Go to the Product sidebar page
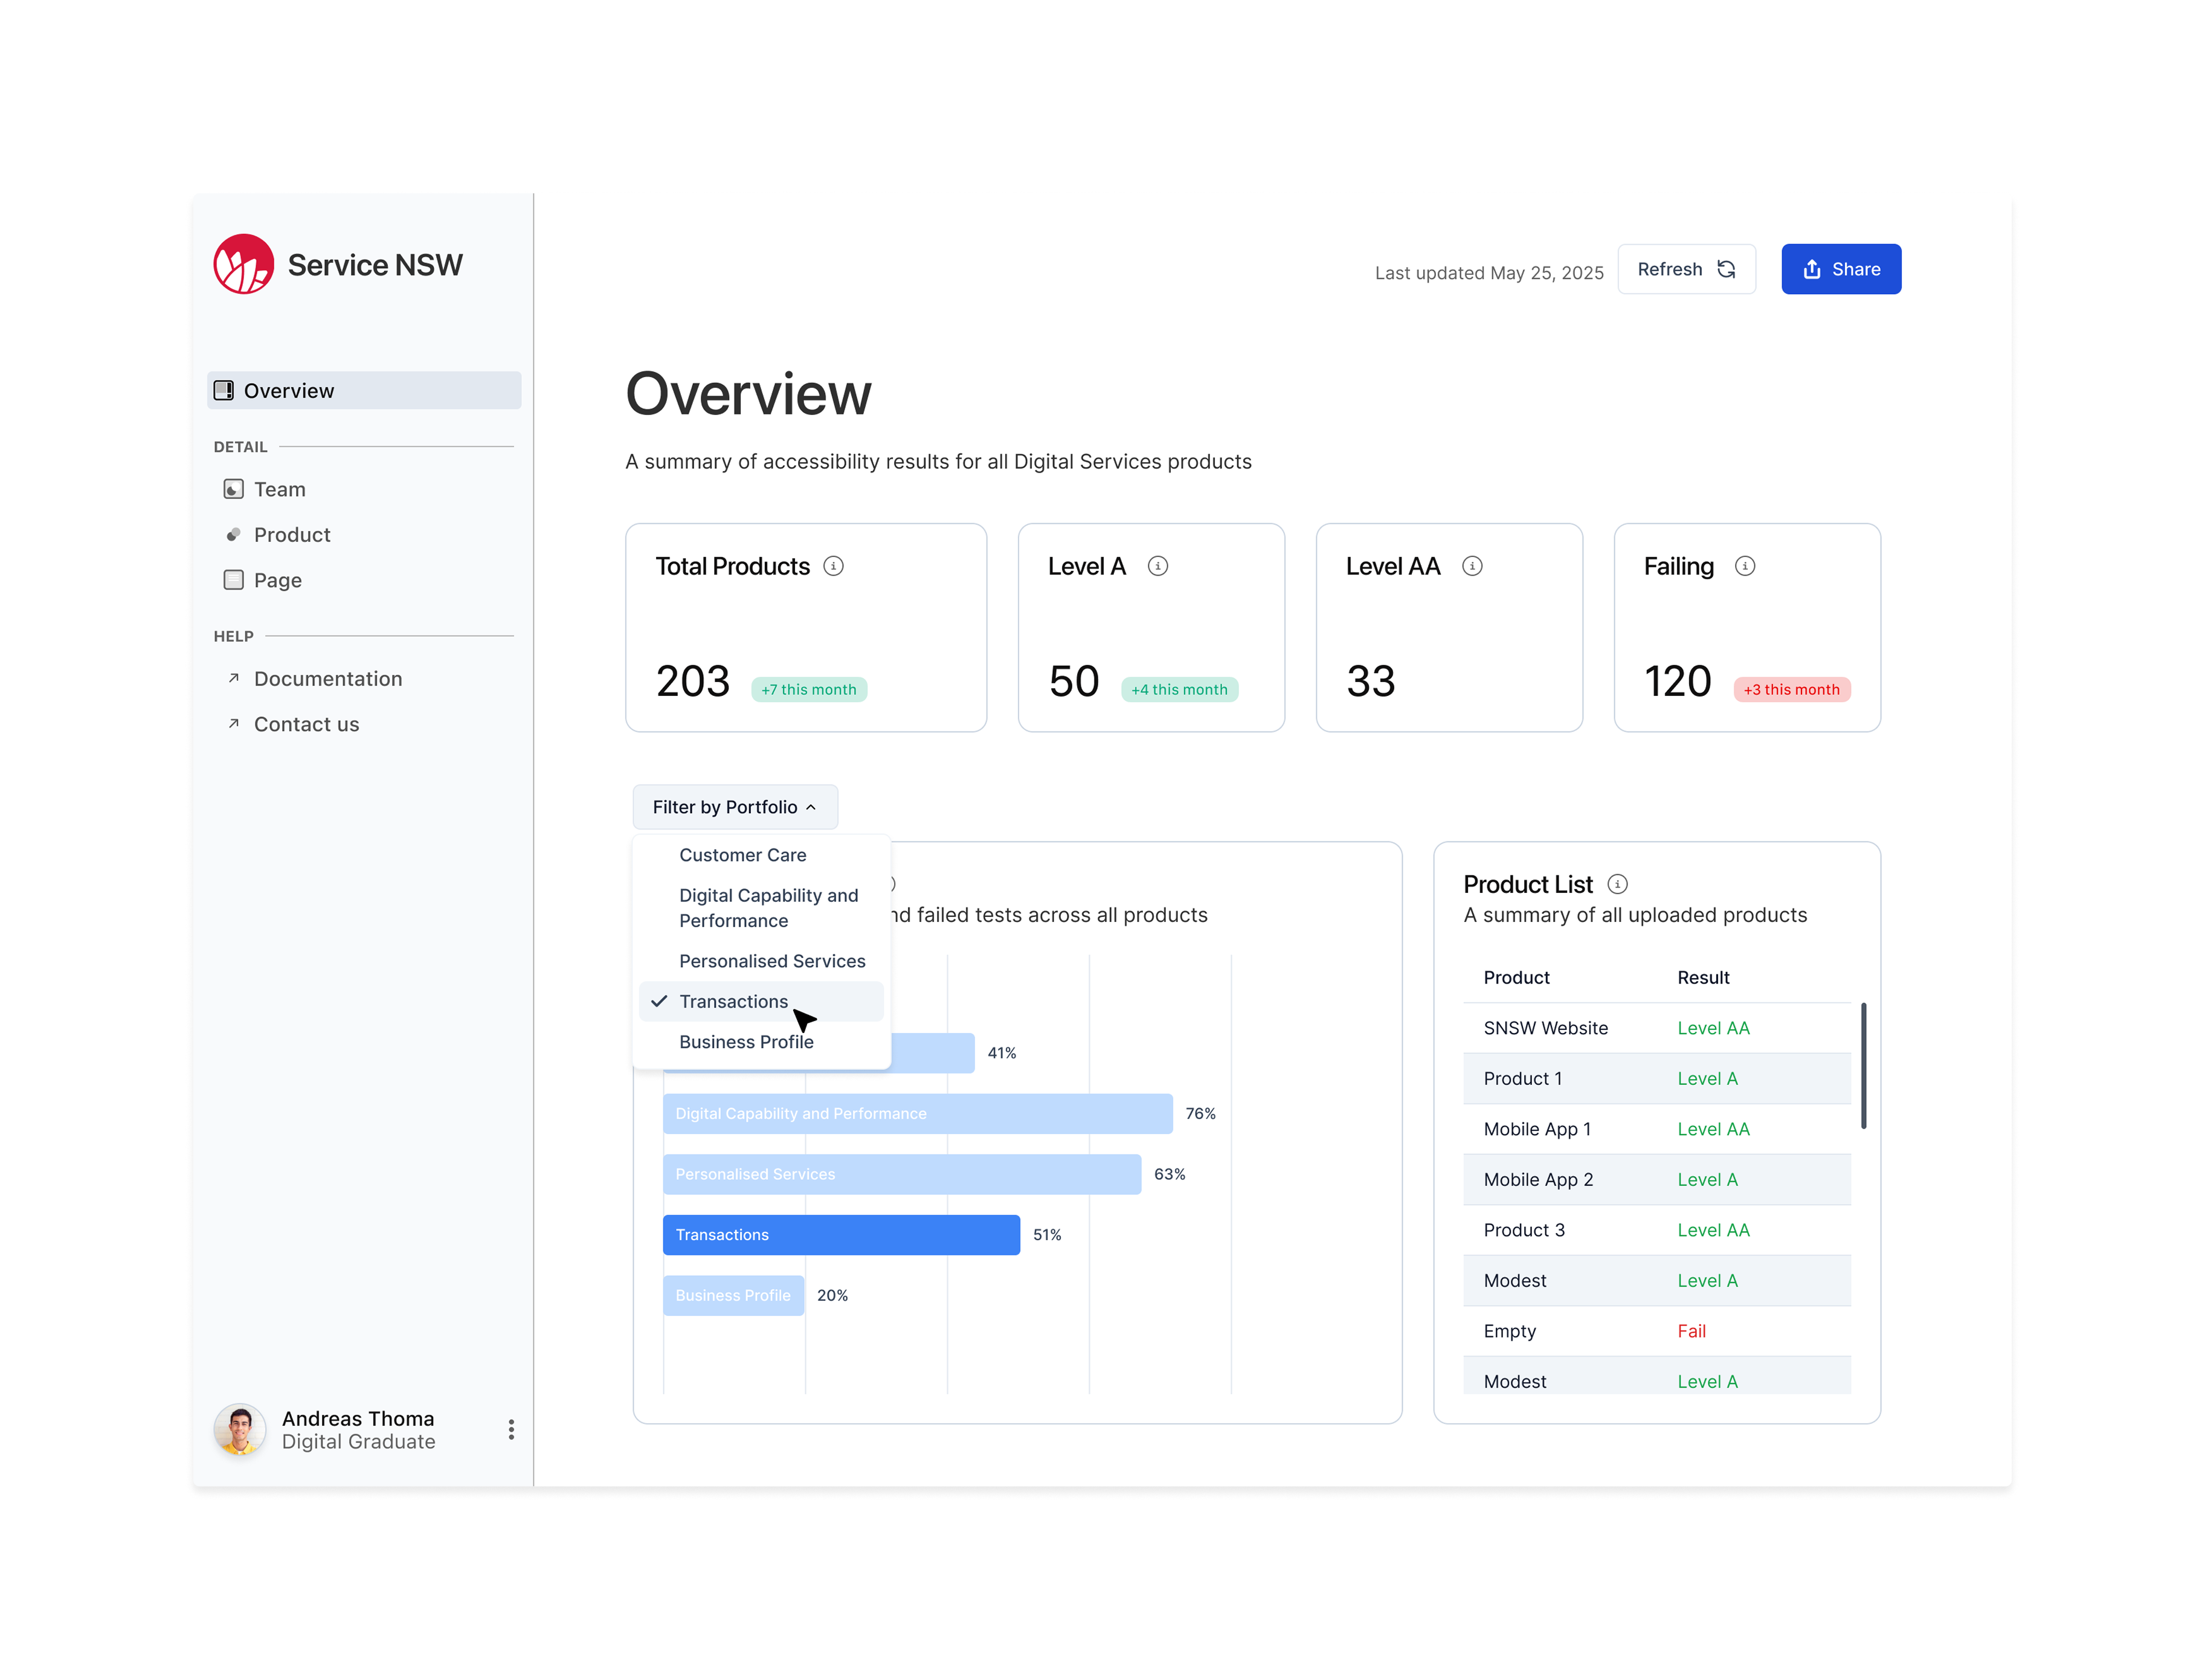This screenshot has width=2205, height=1680. click(291, 535)
